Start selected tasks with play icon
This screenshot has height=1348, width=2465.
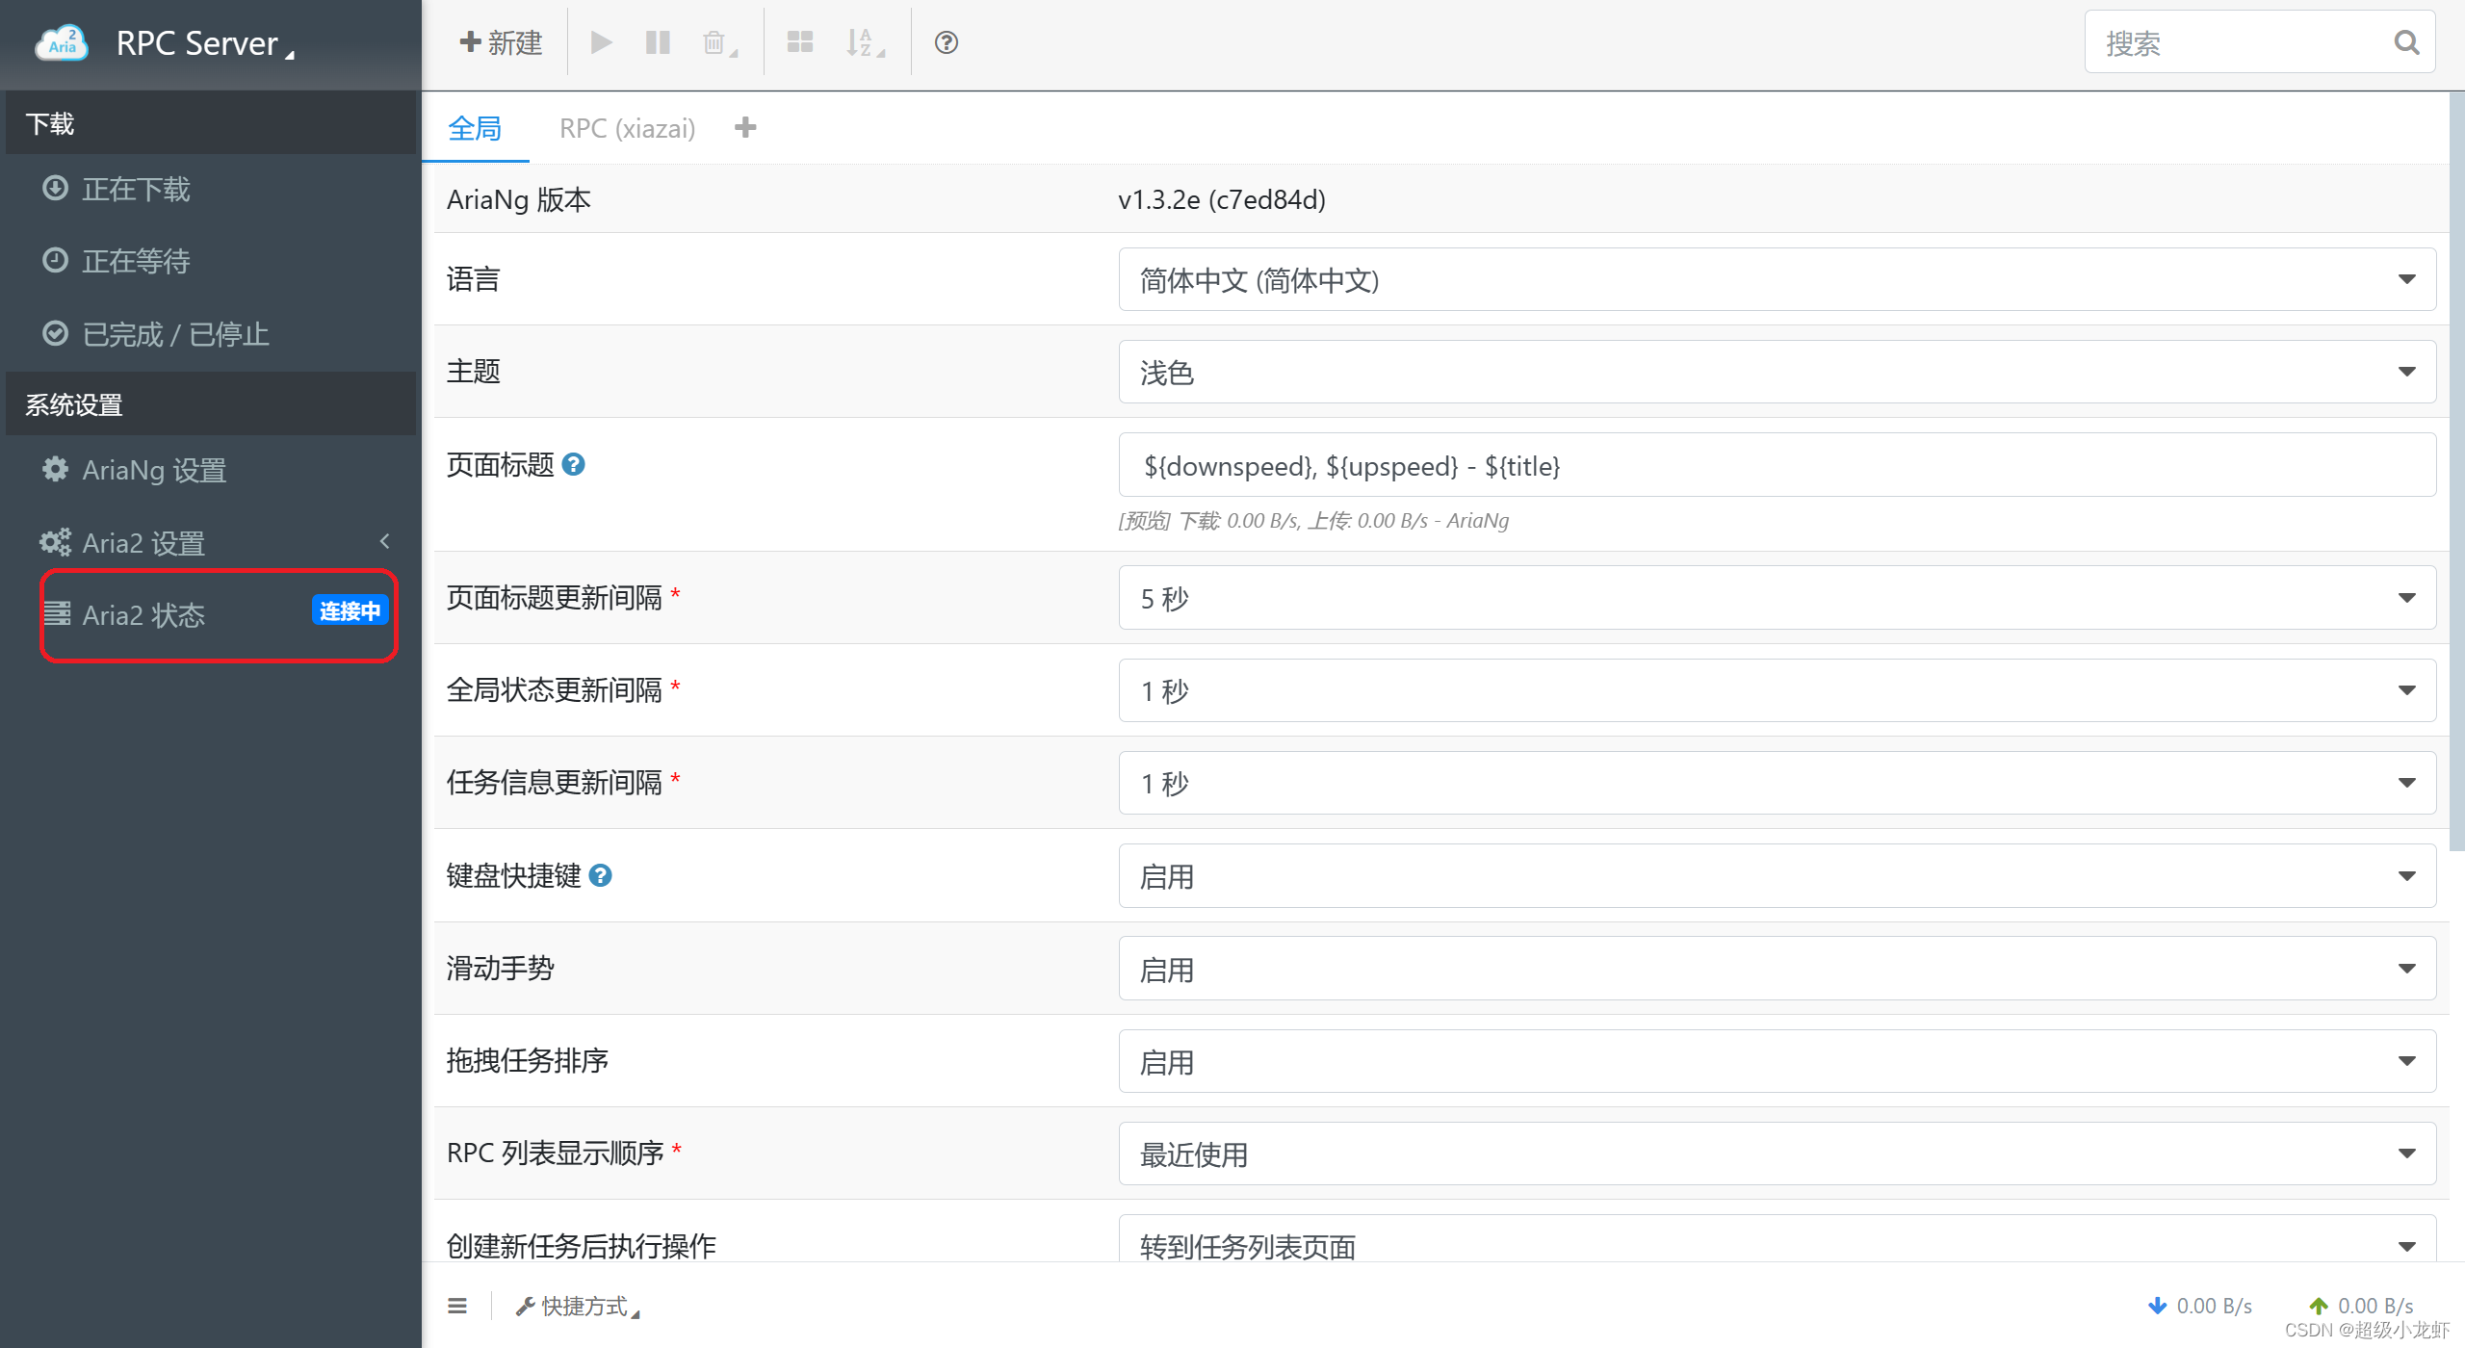(601, 42)
